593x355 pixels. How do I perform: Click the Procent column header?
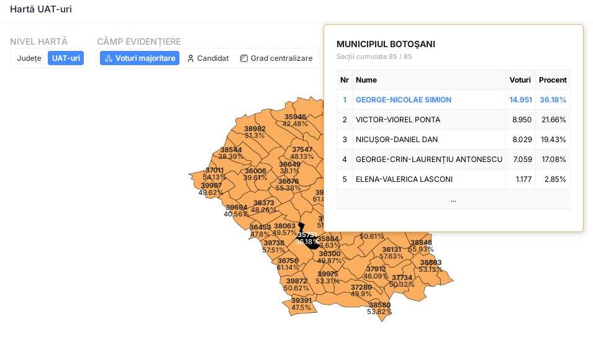pos(552,79)
